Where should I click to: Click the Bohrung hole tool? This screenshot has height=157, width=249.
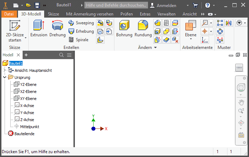124,28
